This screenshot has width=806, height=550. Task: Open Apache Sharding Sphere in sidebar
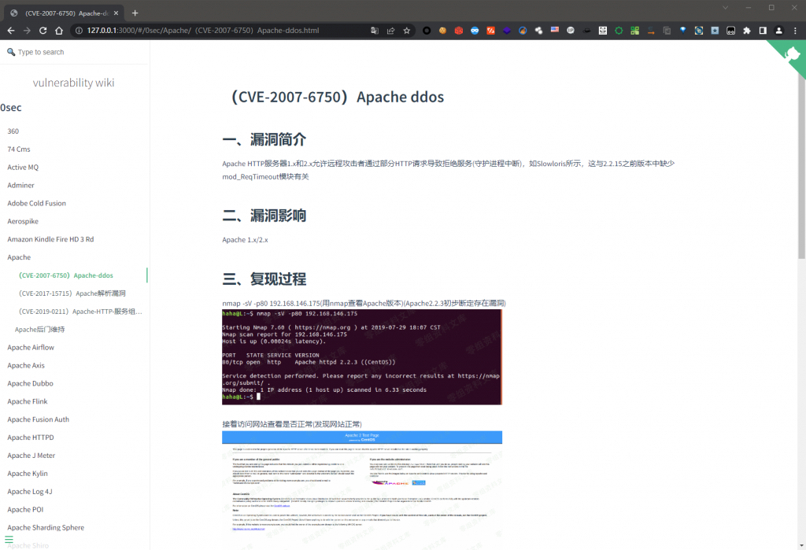46,527
